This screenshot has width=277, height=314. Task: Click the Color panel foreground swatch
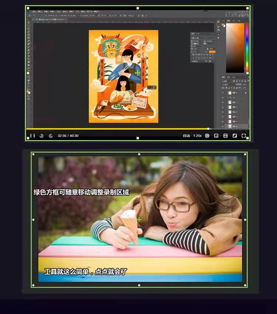(223, 25)
